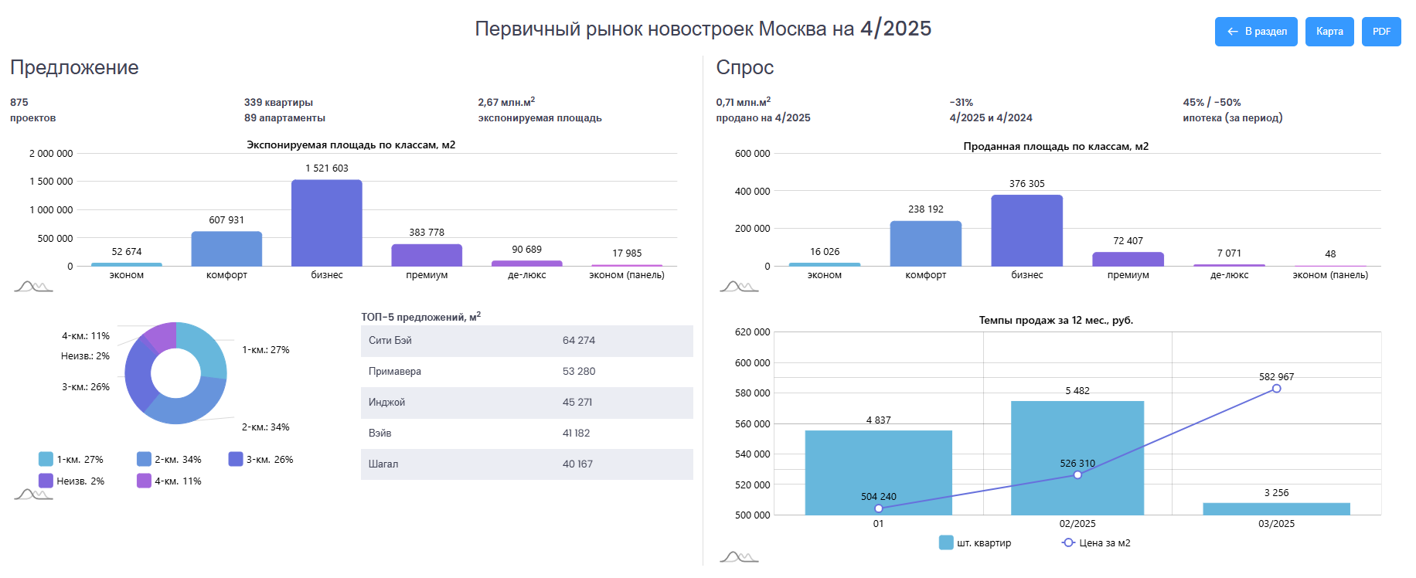This screenshot has height=578, width=1416.
Task: Click the amCharts logo under the Темпы продаж chart
Action: (x=739, y=556)
